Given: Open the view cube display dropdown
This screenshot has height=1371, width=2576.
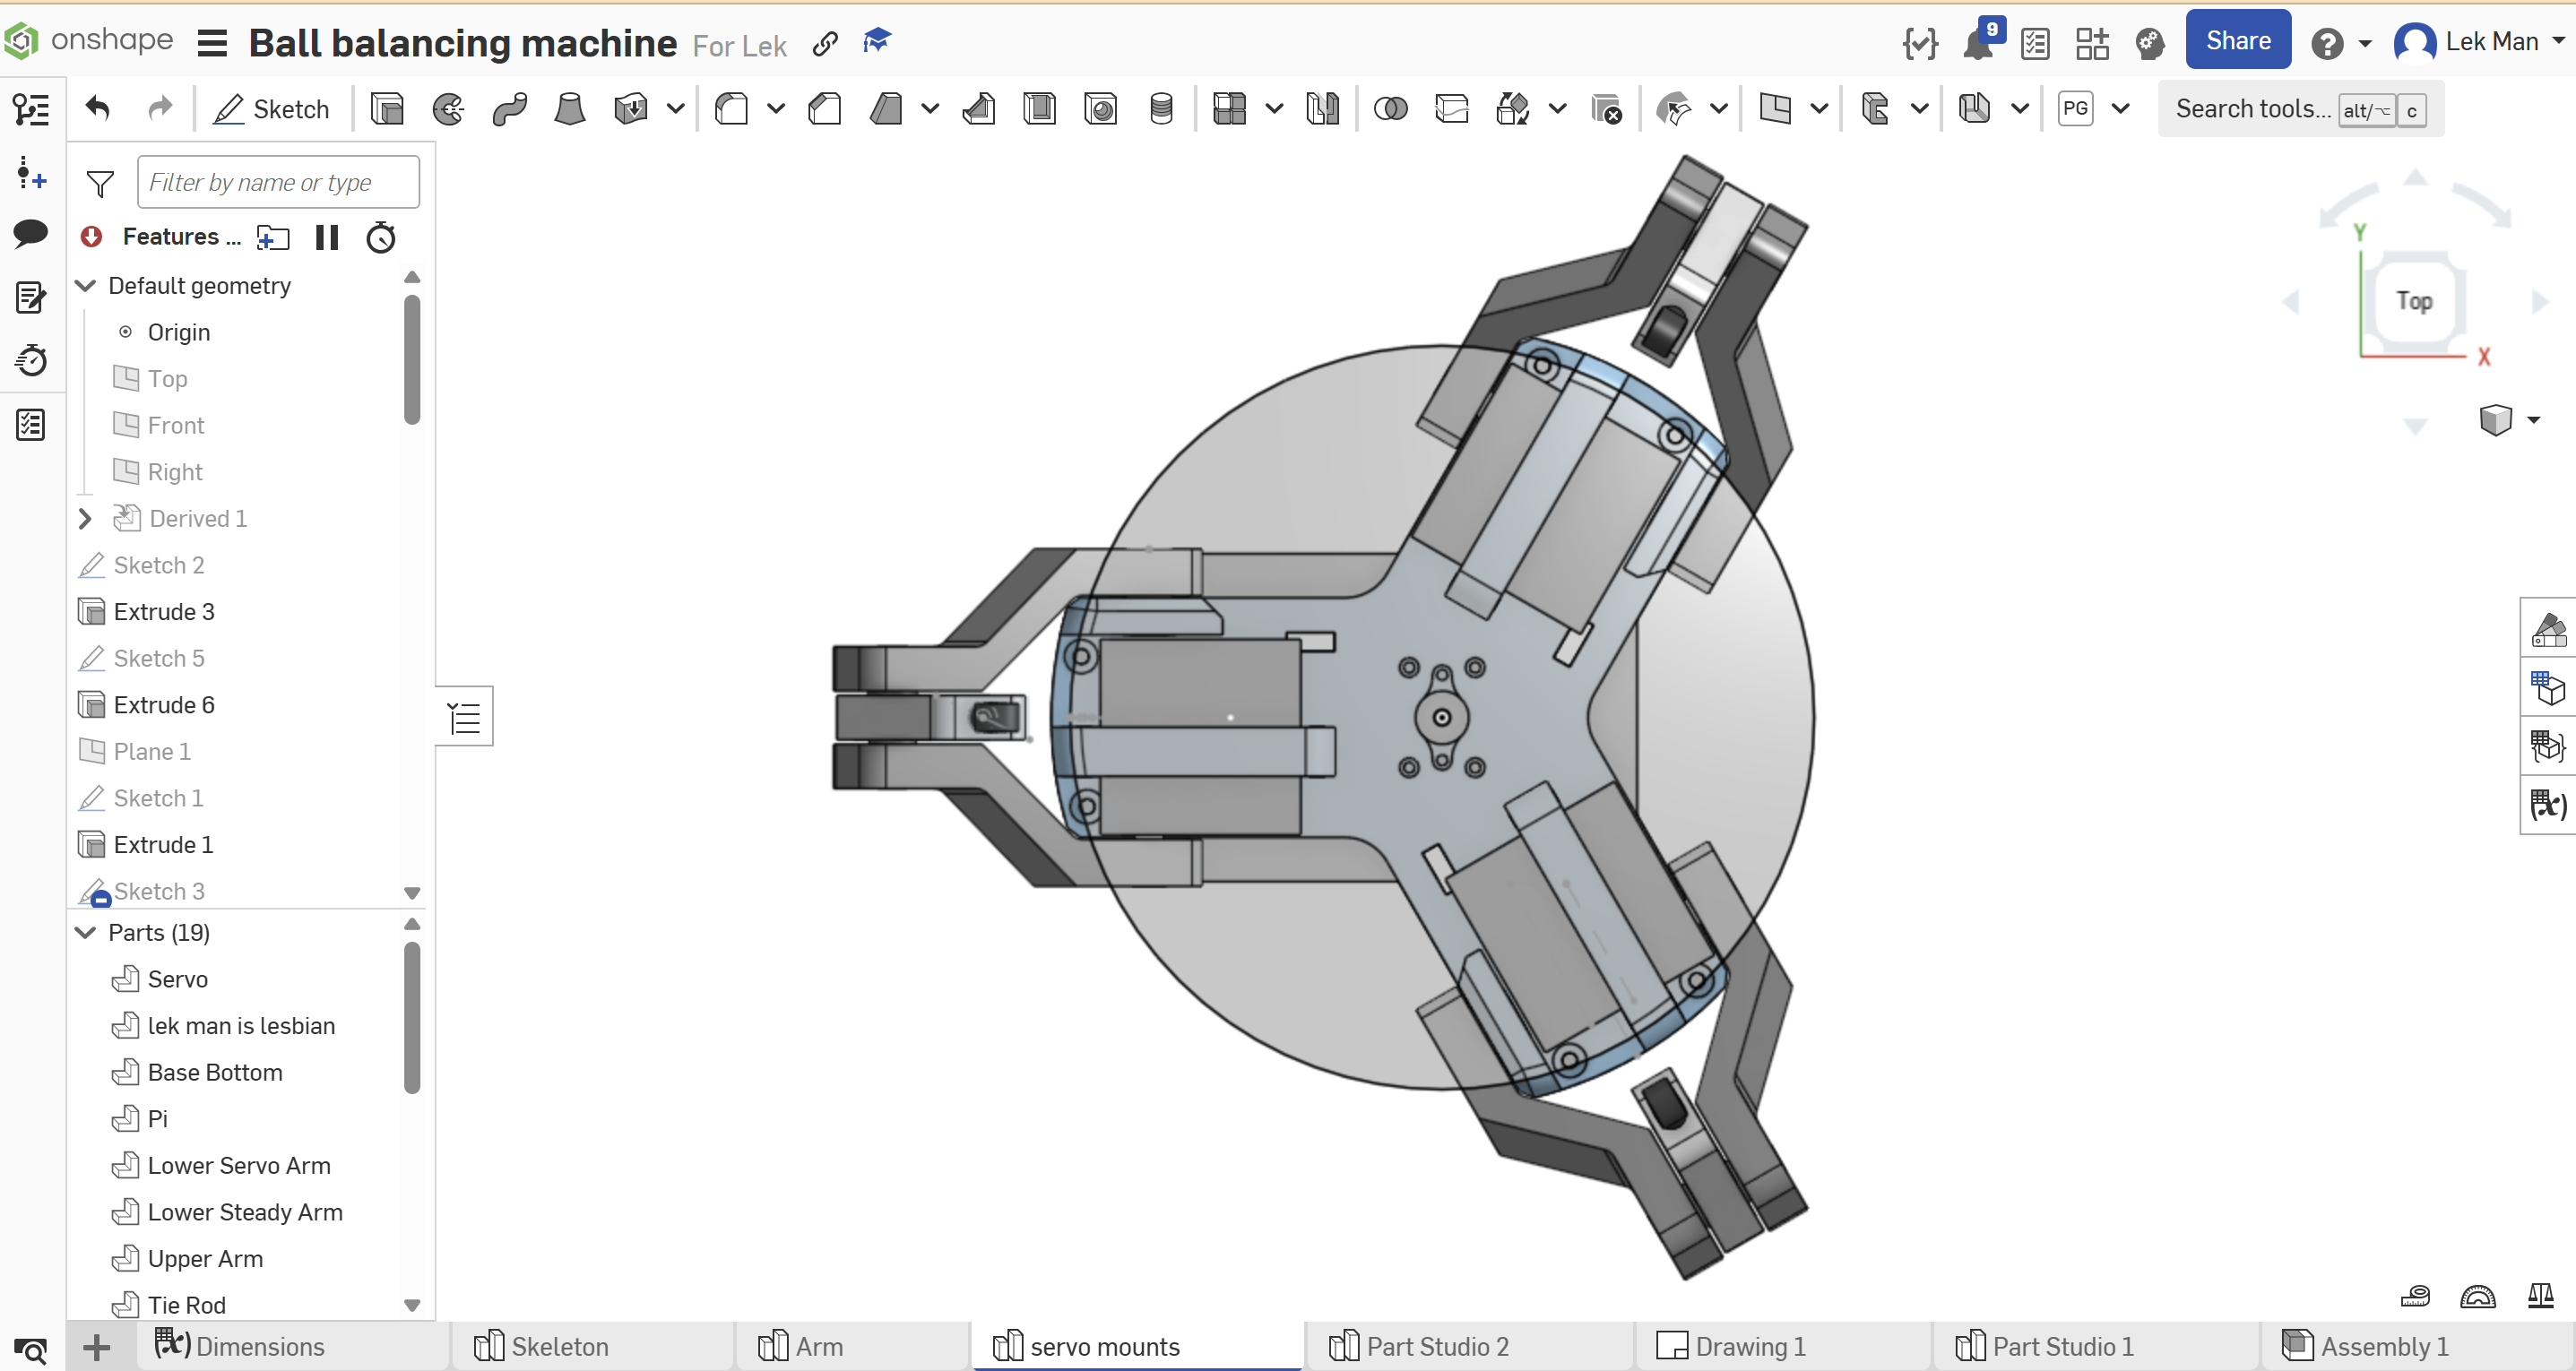Looking at the screenshot, I should [2533, 420].
